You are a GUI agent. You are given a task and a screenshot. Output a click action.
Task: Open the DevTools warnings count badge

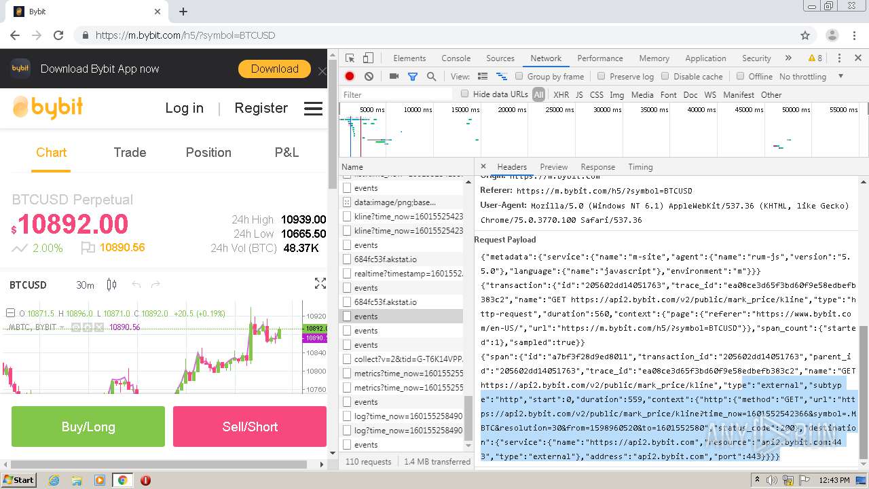[x=815, y=58]
